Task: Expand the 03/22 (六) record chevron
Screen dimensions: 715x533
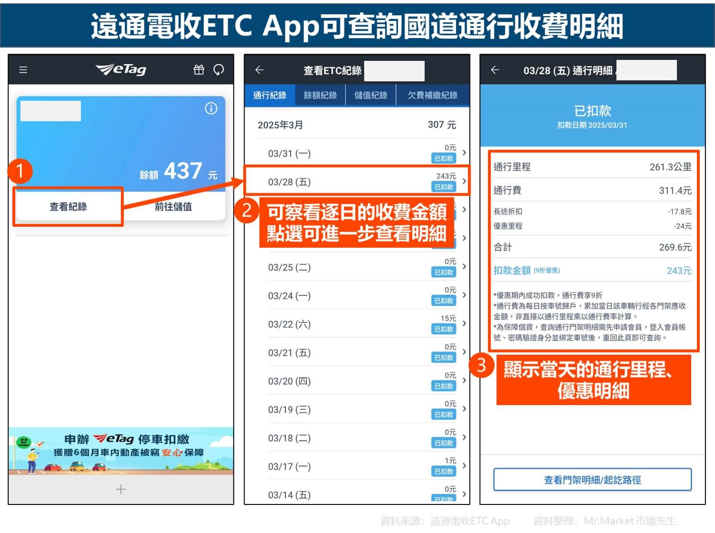Action: coord(464,323)
